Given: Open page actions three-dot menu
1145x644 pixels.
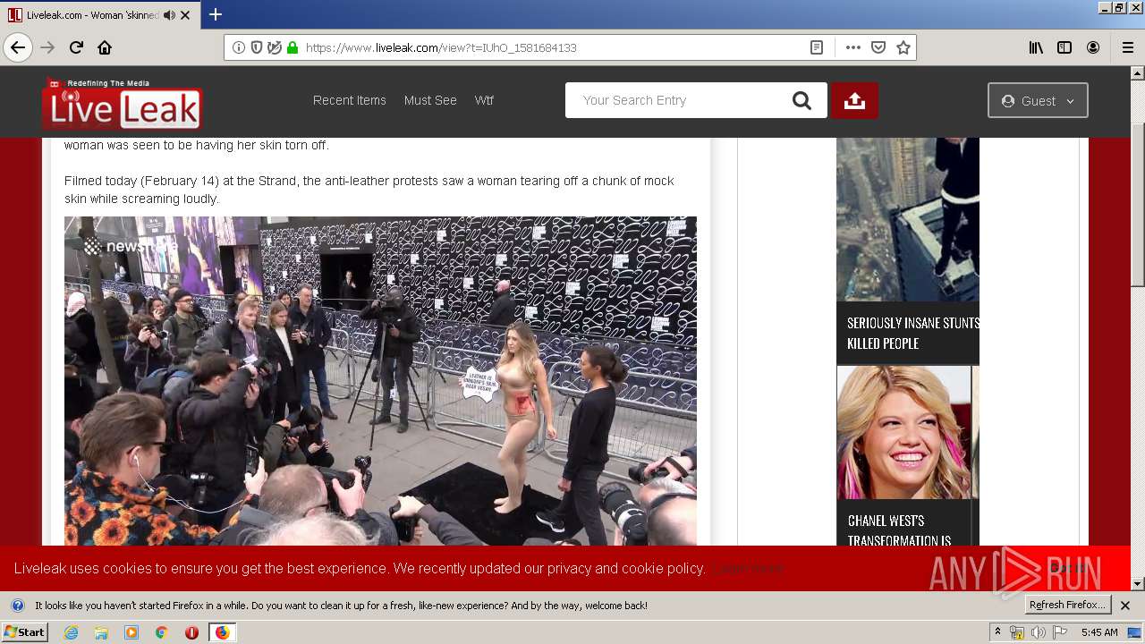Looking at the screenshot, I should (852, 47).
